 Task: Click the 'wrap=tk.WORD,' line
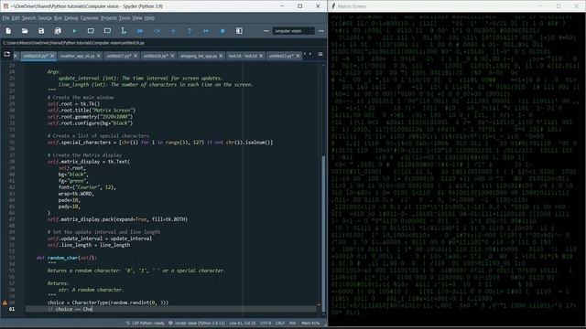point(76,194)
